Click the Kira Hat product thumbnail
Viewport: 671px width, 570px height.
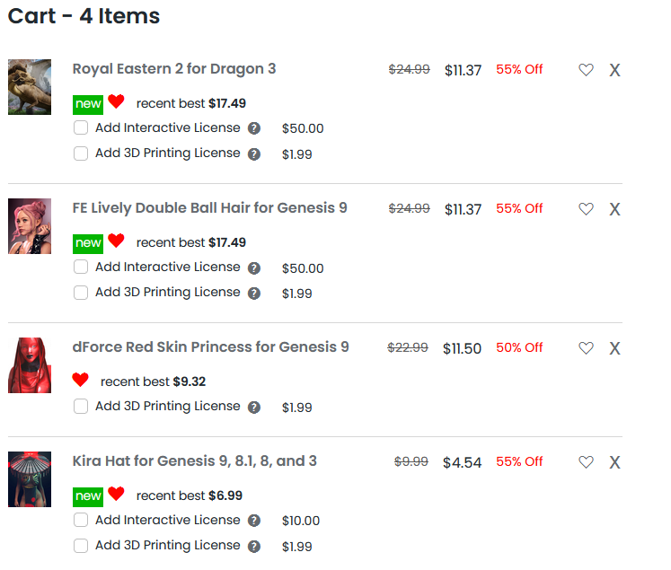pos(30,479)
